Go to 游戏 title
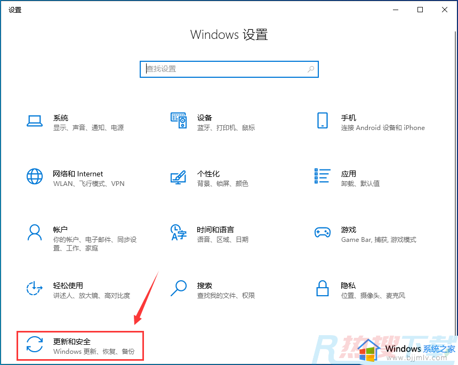This screenshot has height=365, width=458. pos(349,230)
